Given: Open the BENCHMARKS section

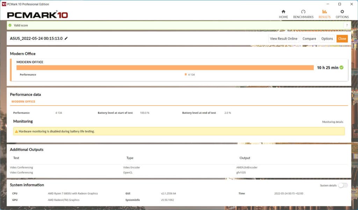Looking at the screenshot, I should click(303, 14).
